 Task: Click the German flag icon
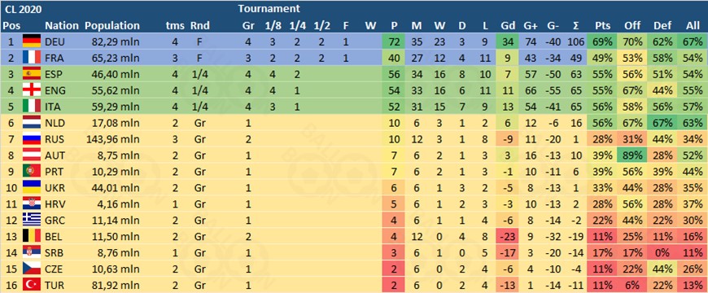pos(32,42)
